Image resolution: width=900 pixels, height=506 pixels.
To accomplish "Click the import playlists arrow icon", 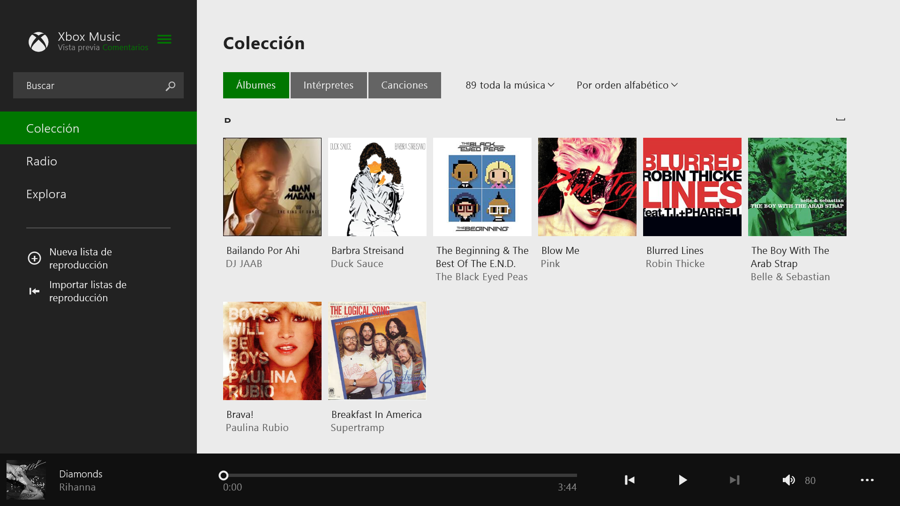I will coord(34,291).
